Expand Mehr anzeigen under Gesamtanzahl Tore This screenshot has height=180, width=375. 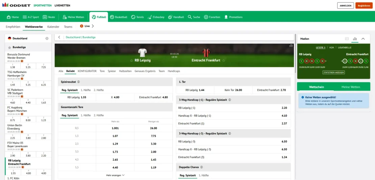click(x=115, y=175)
